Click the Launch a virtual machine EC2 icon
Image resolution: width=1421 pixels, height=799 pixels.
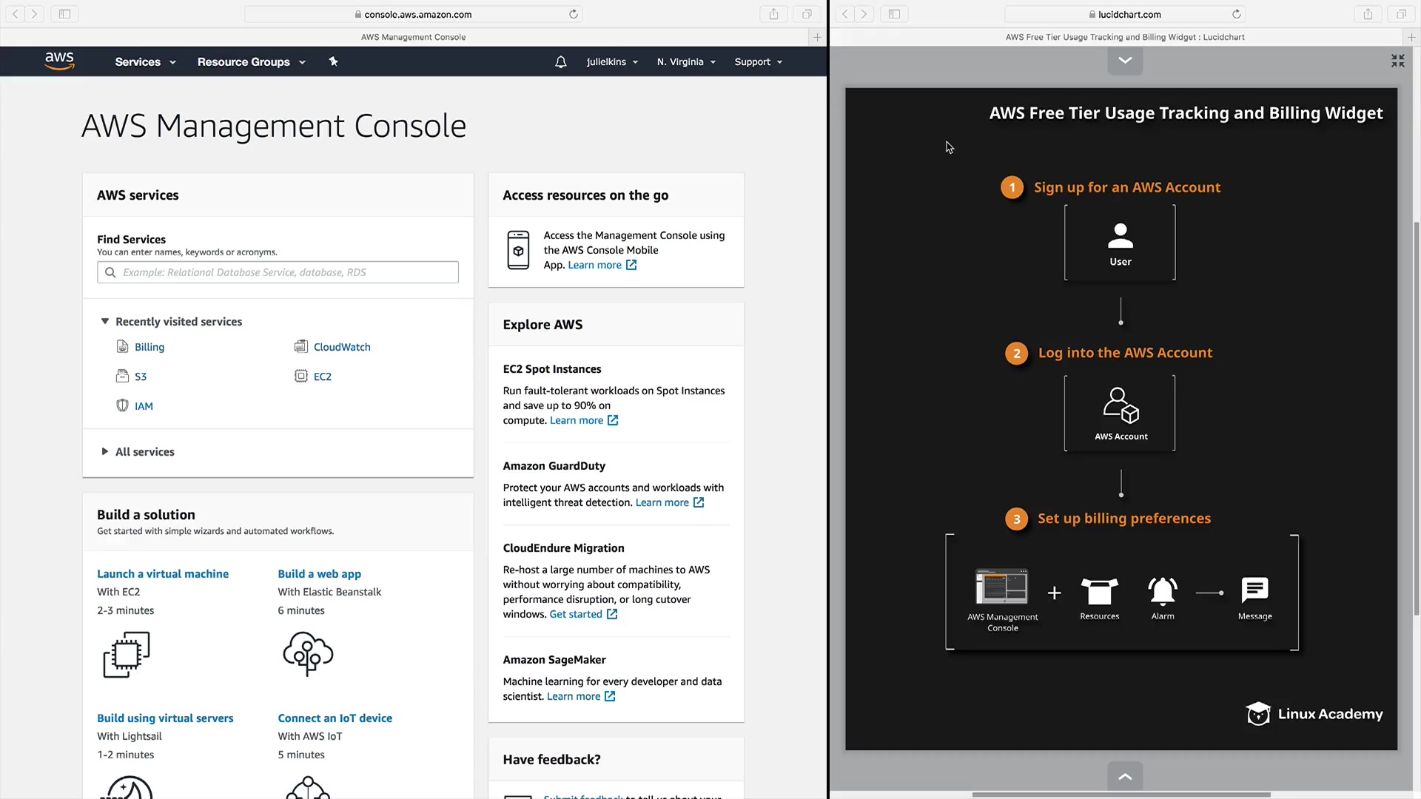[x=127, y=654]
